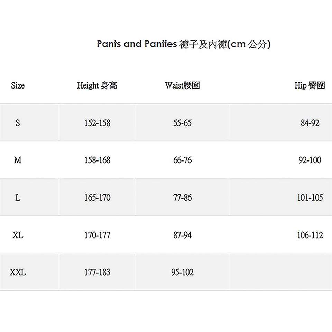Viewport: 332px width, 332px height.
Task: Click the S size label
Action: (18, 123)
